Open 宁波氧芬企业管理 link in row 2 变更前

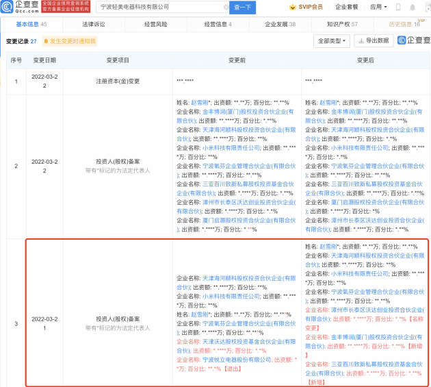(x=236, y=171)
